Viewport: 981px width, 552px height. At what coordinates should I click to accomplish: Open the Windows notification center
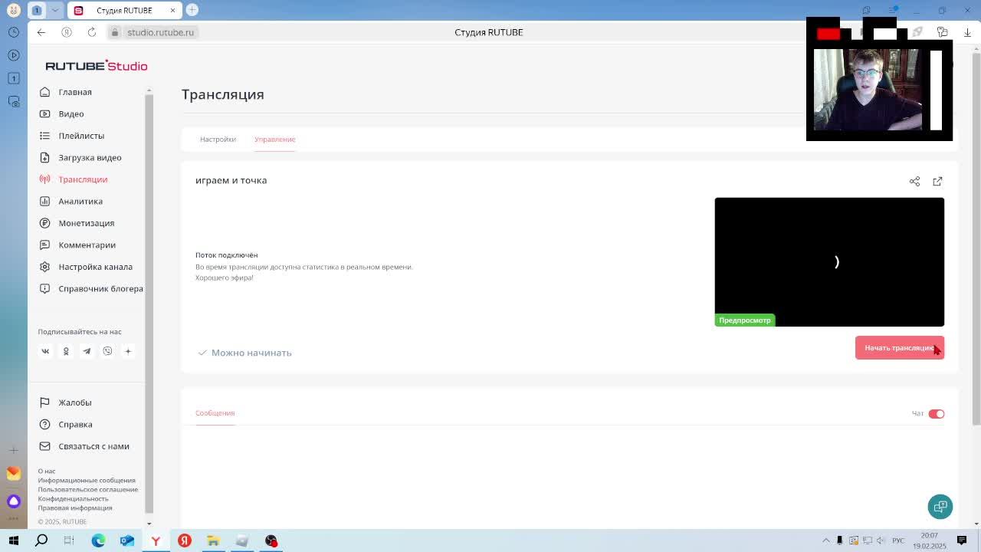[962, 540]
